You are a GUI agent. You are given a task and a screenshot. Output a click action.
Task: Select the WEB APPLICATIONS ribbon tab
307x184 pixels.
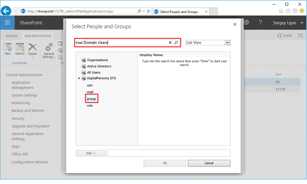click(38, 36)
